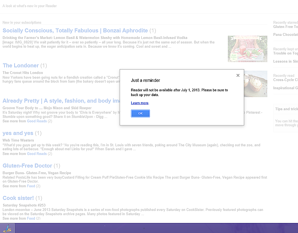The height and width of the screenshot is (233, 298).
Task: Select Burger Buns- Gluten-Free, Vegan Recipe title
Action: pos(37,173)
